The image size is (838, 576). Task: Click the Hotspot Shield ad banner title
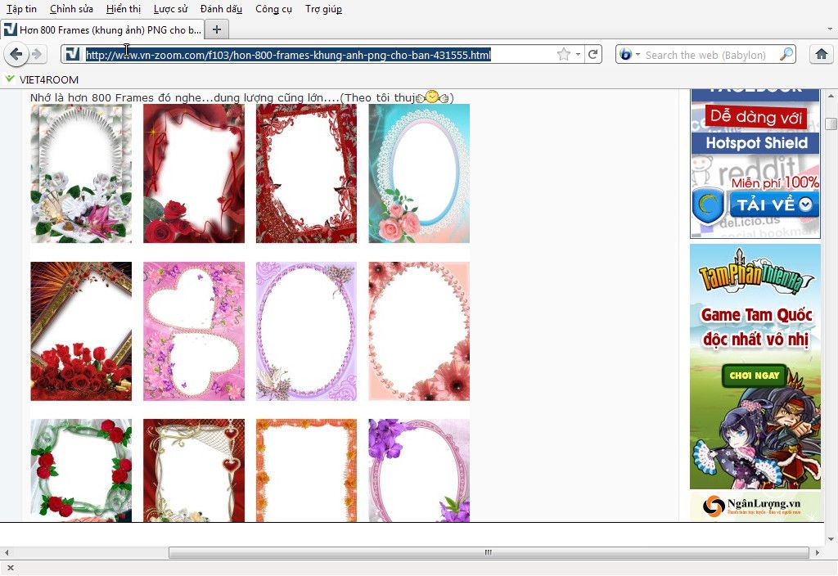click(x=755, y=143)
